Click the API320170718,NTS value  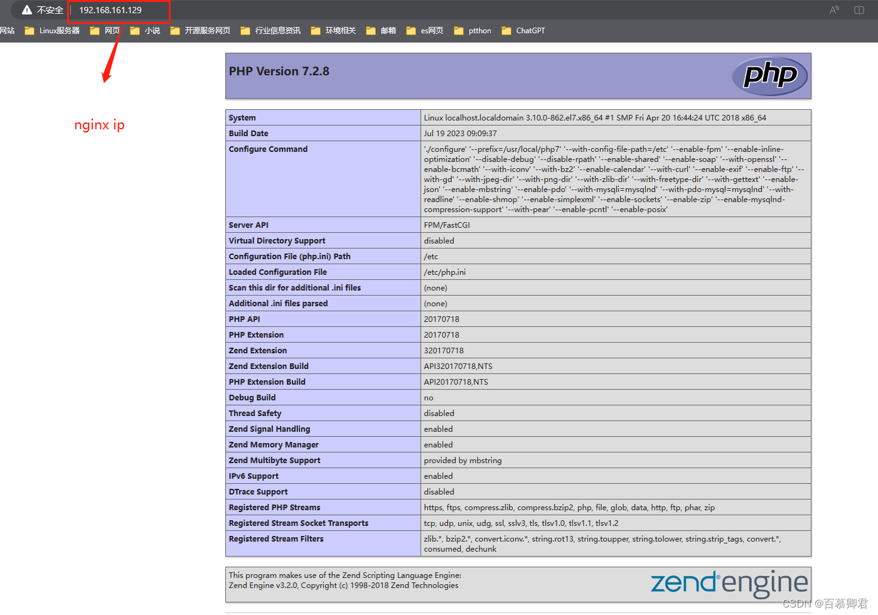tap(458, 366)
